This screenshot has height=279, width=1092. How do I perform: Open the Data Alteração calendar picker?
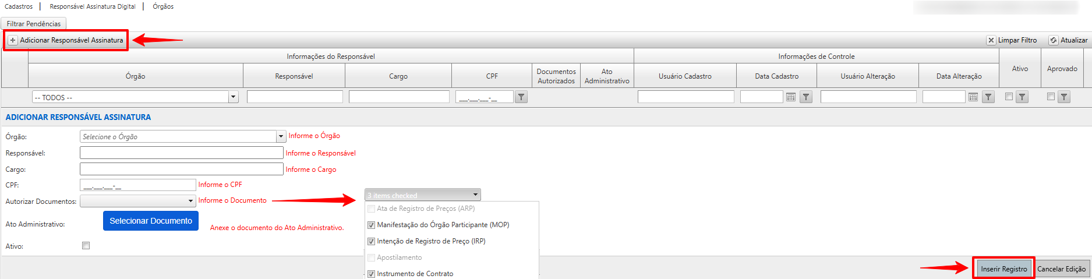pyautogui.click(x=973, y=97)
